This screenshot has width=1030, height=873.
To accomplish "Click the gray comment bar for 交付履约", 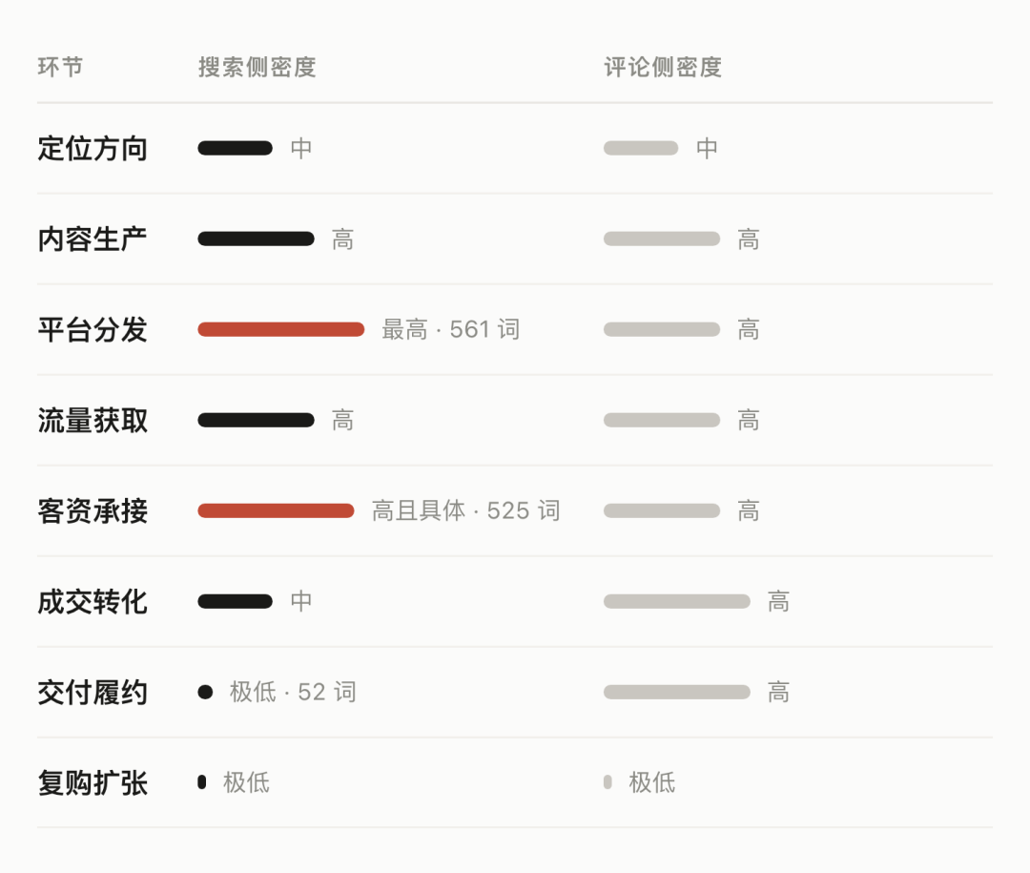I will tap(677, 693).
